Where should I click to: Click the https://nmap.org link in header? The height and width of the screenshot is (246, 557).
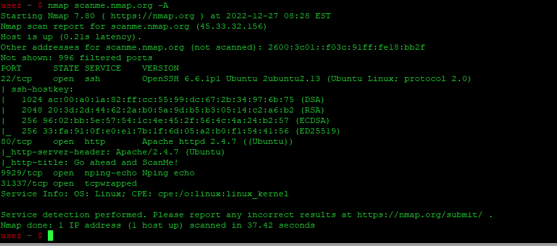pyautogui.click(x=153, y=16)
